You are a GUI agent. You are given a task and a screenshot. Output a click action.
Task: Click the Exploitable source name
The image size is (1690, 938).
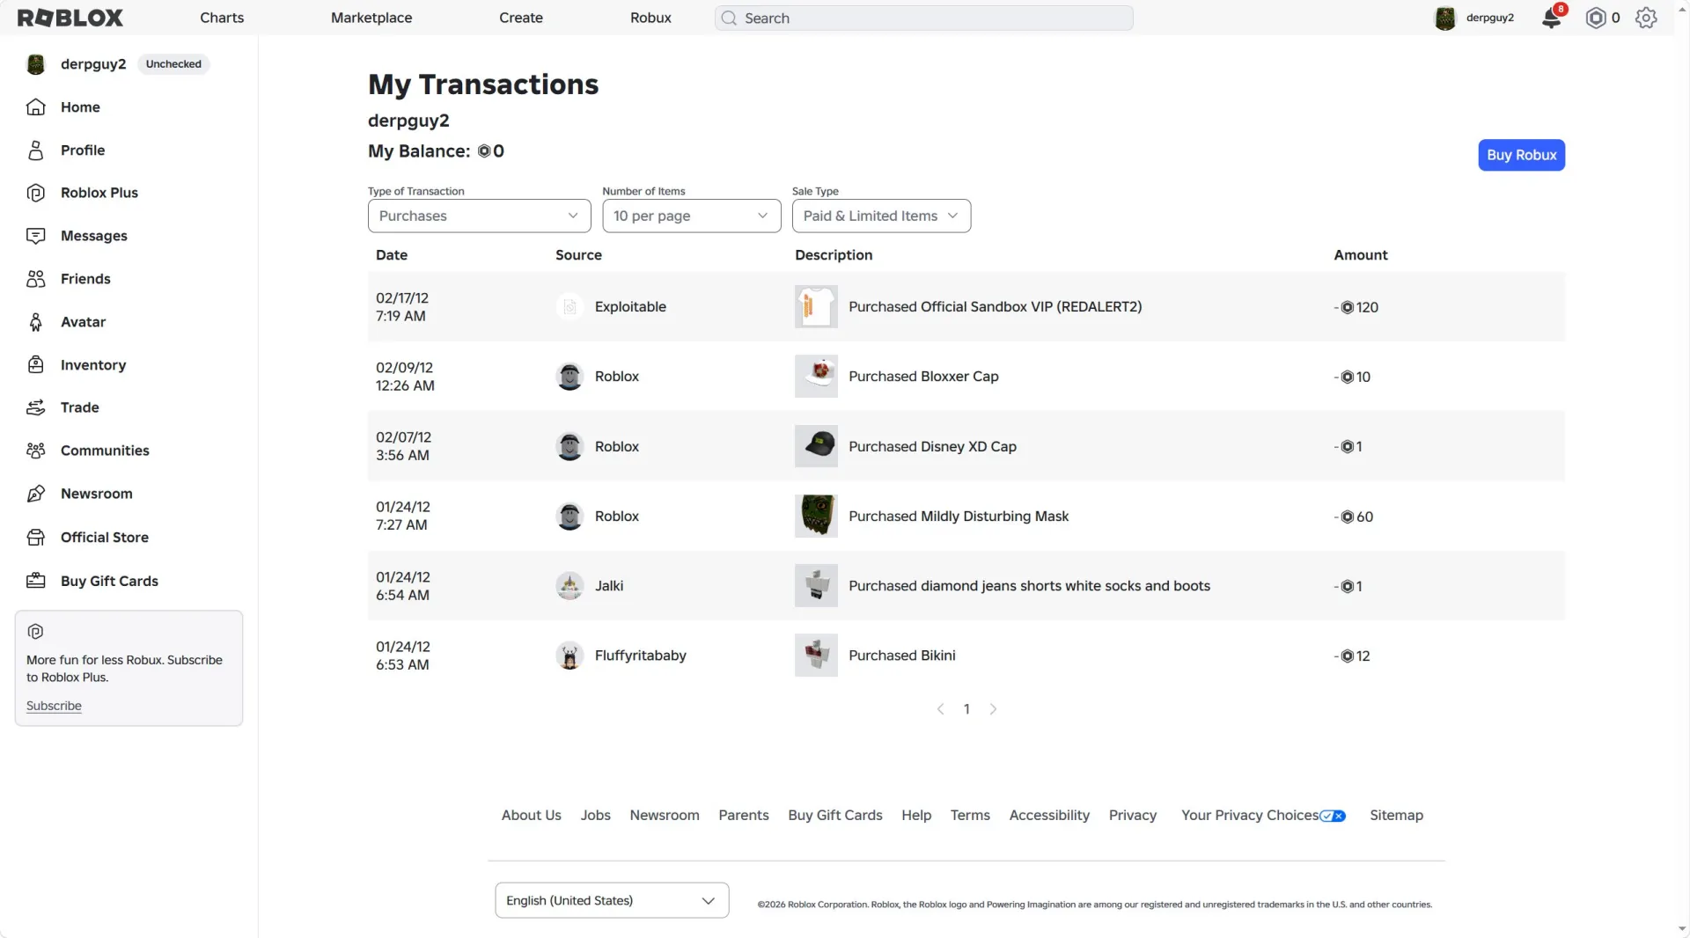630,307
